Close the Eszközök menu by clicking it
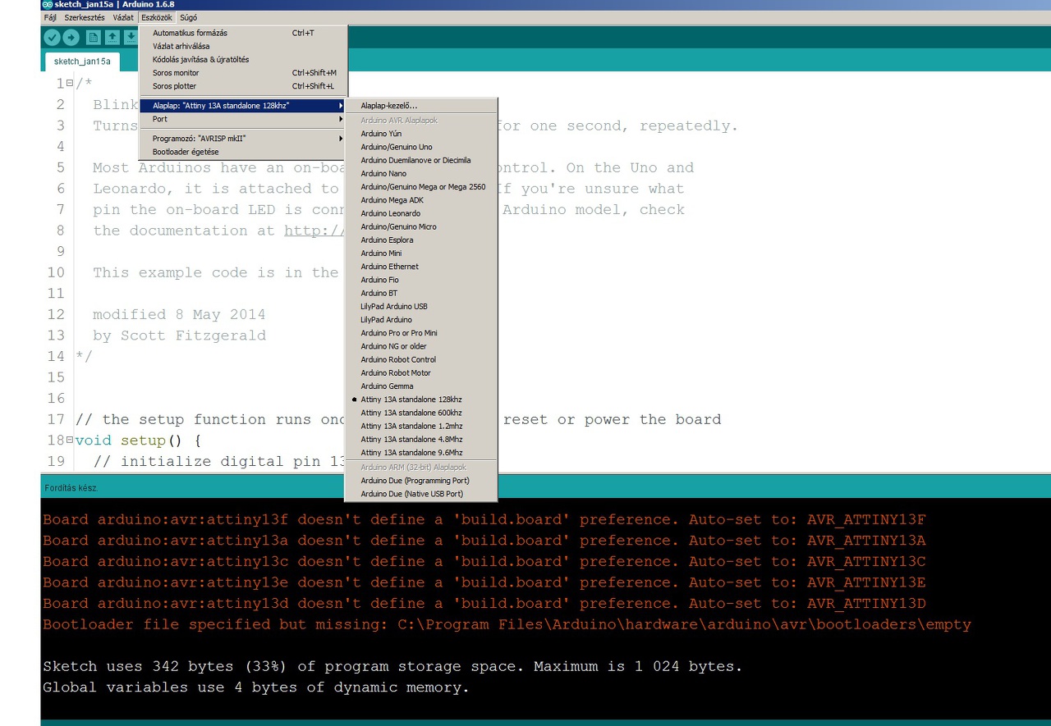The image size is (1051, 726). tap(157, 17)
